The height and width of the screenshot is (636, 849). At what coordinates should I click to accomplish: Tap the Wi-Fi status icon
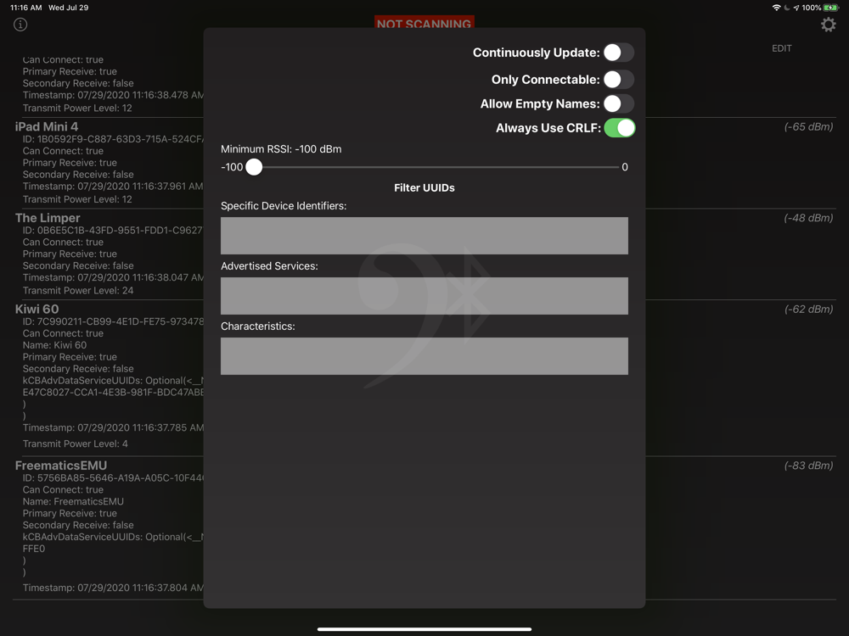point(777,8)
